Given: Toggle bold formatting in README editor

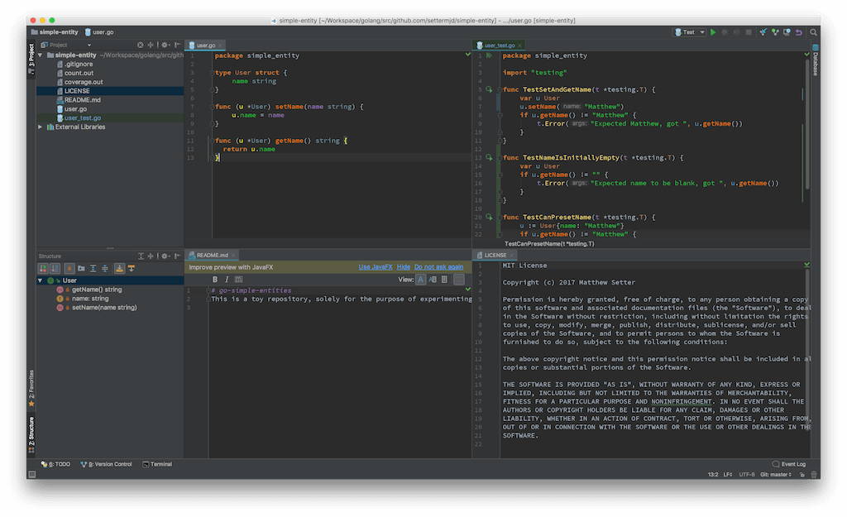Looking at the screenshot, I should pos(214,279).
